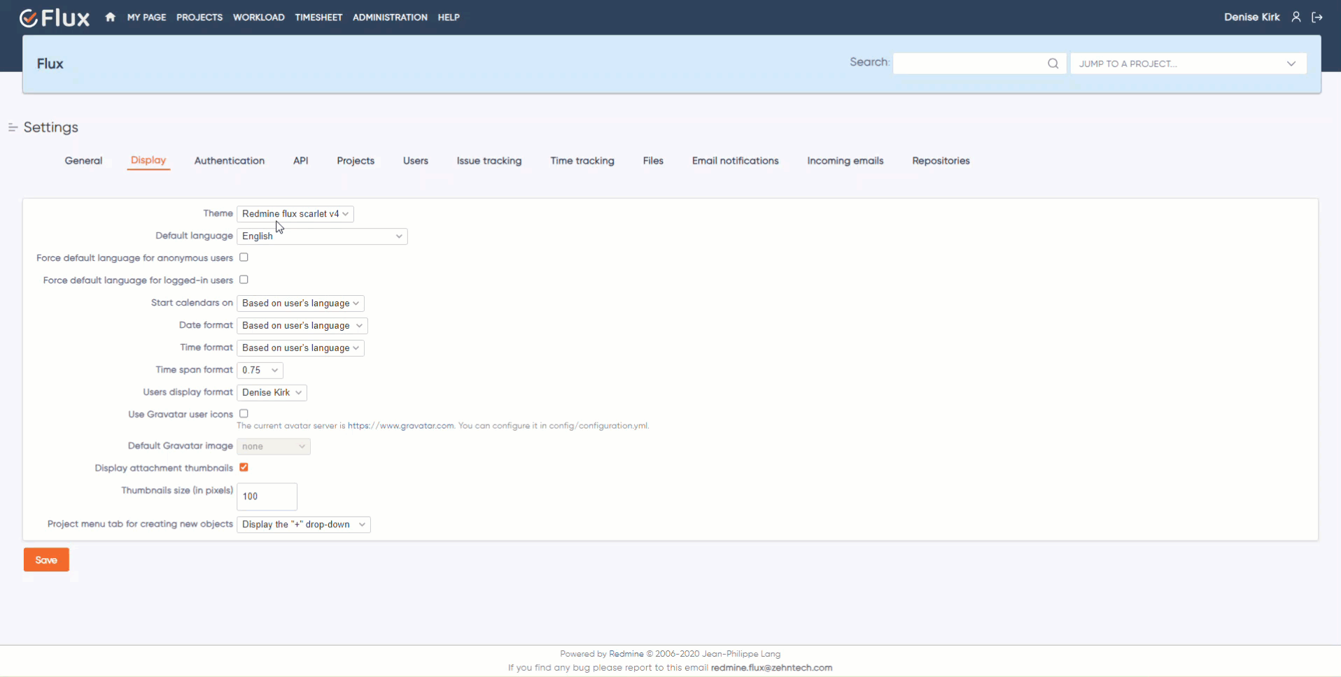Click the Flux logo in header

coord(55,17)
